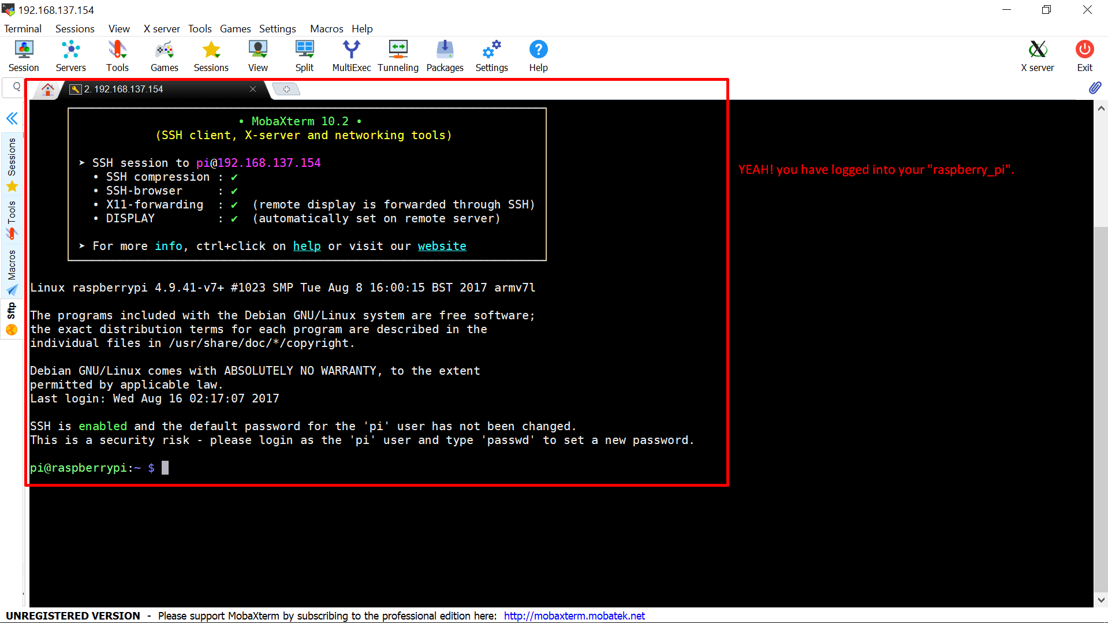Open the mobaxterm.mobatek.net link

[x=574, y=615]
